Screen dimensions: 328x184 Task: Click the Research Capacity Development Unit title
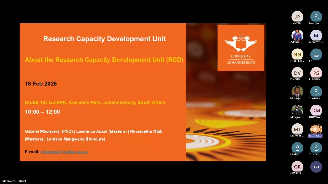pyautogui.click(x=105, y=39)
